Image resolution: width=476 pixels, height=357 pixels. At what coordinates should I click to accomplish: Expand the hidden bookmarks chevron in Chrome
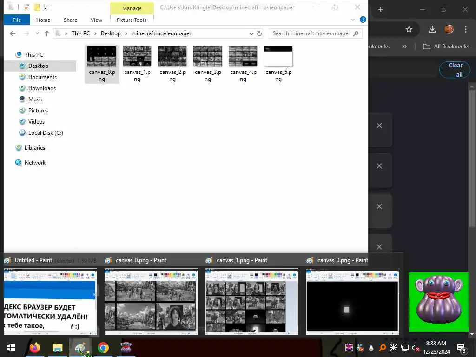coord(404,46)
